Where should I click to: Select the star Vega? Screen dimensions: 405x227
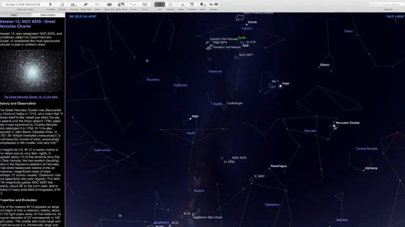[280, 86]
